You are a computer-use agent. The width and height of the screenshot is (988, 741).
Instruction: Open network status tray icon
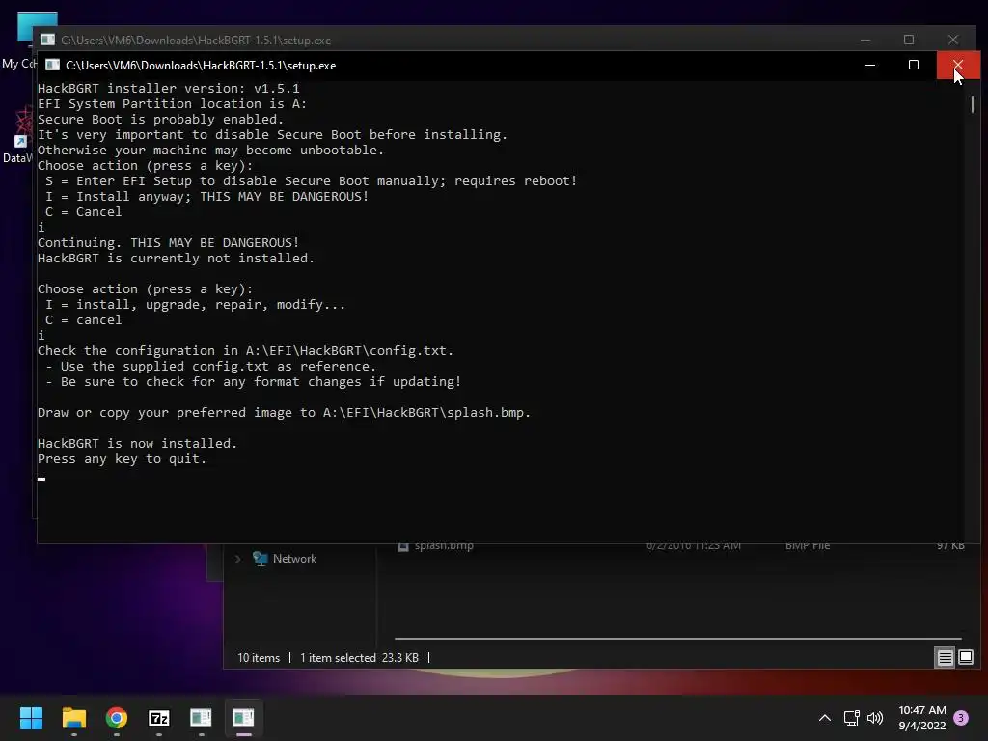[x=851, y=718]
